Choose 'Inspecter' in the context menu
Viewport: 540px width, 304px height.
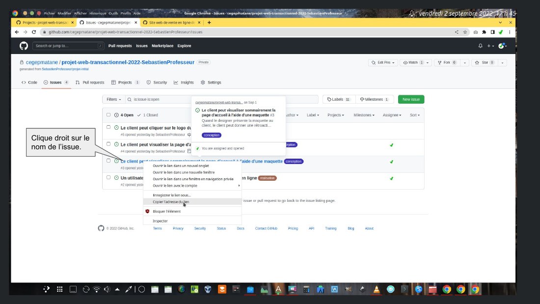[x=192, y=221]
